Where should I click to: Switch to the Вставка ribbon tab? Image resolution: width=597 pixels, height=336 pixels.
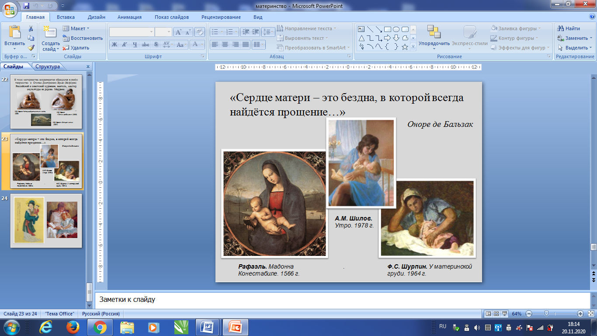click(x=66, y=17)
